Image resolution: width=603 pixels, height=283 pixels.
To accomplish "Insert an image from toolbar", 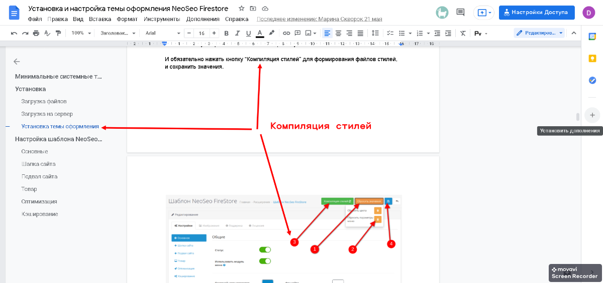I will tap(309, 33).
